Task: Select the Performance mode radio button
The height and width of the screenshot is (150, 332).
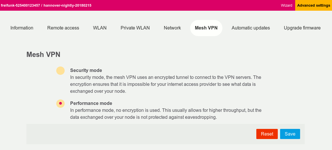Action: coord(60,103)
